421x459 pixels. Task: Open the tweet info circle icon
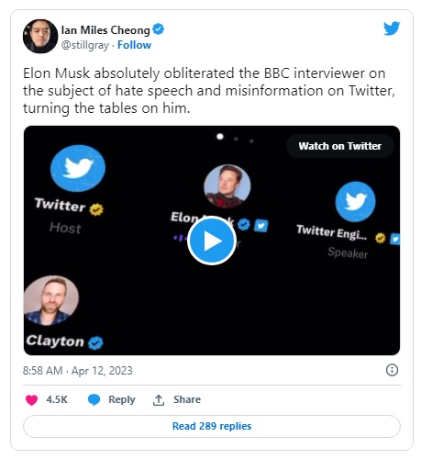pos(392,370)
